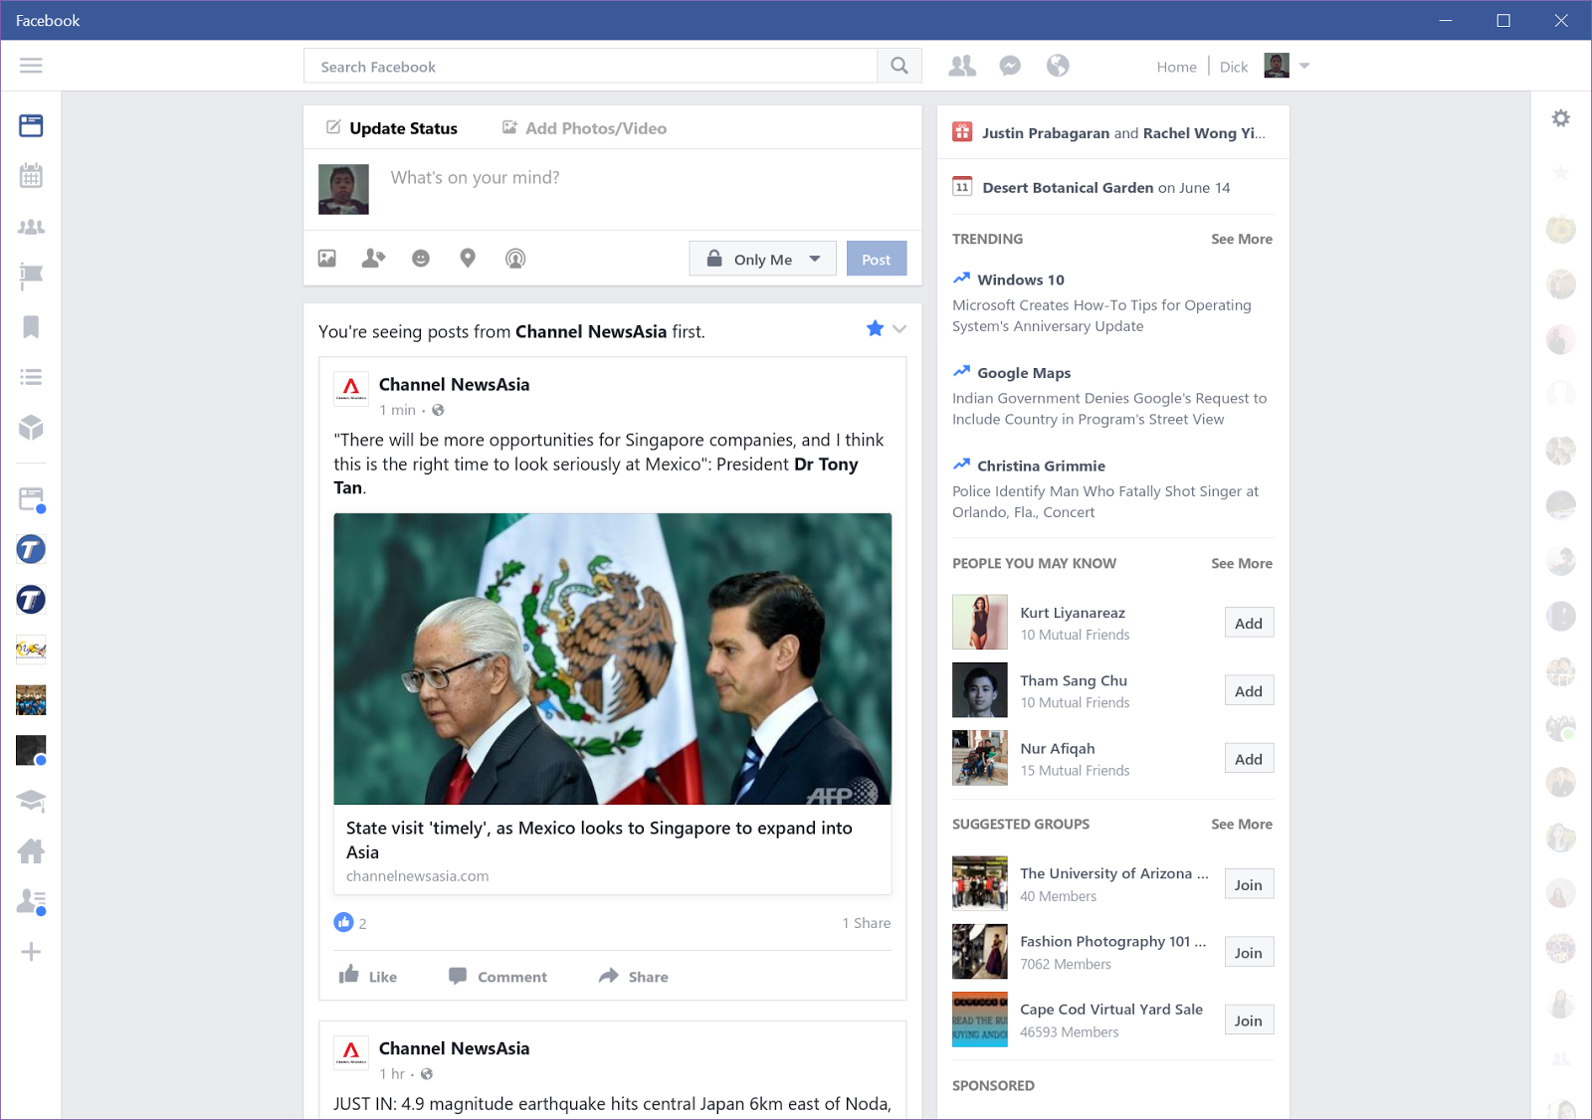Open the Christina Grimmie trending topic
Viewport: 1592px width, 1120px height.
pos(1041,466)
